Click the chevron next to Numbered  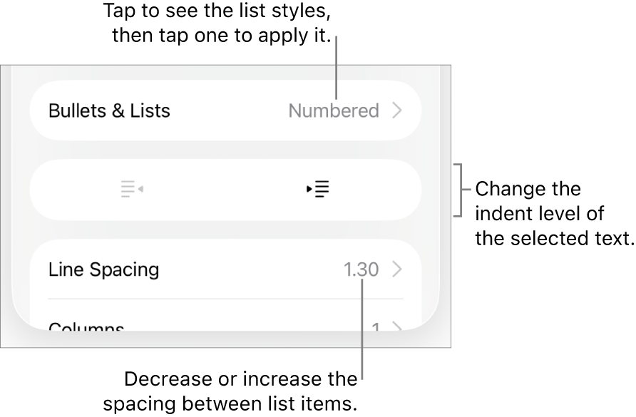point(398,110)
